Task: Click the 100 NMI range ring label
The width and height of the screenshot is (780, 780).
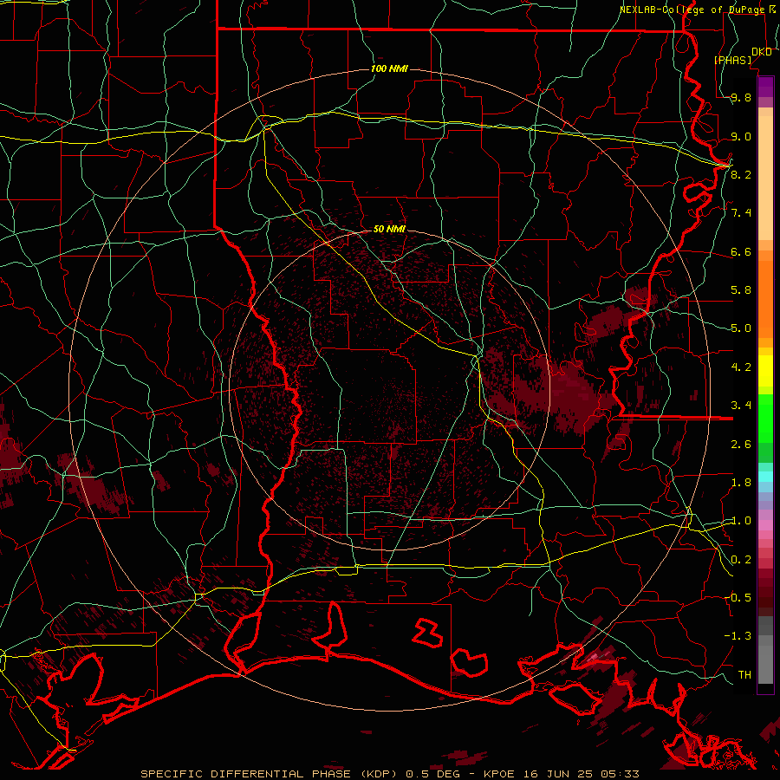Action: point(389,68)
